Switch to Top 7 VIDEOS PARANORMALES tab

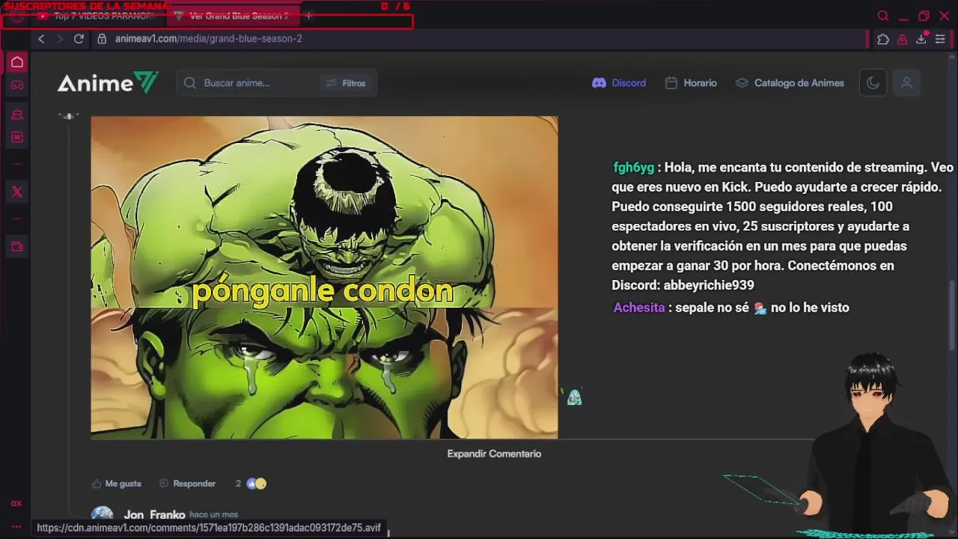coord(96,16)
